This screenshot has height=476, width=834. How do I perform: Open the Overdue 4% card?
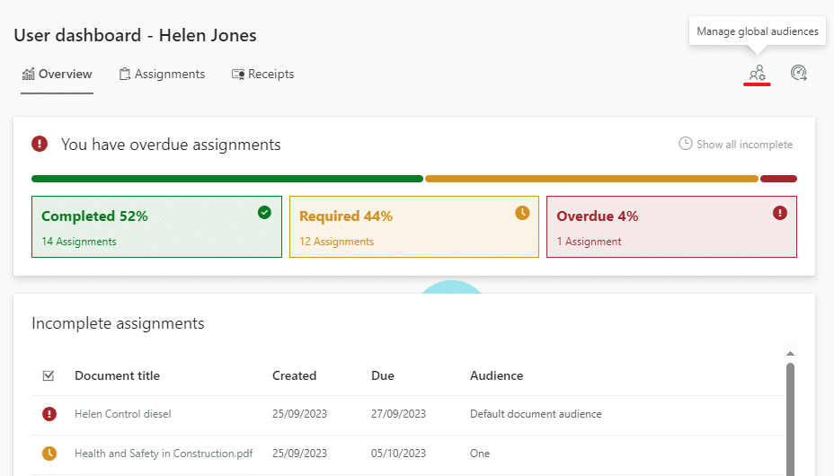pyautogui.click(x=671, y=227)
